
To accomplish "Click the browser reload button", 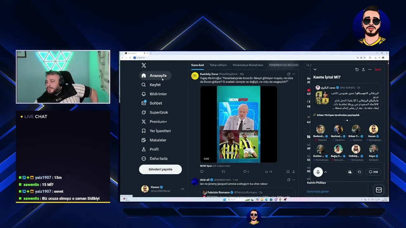I will [x=129, y=58].
